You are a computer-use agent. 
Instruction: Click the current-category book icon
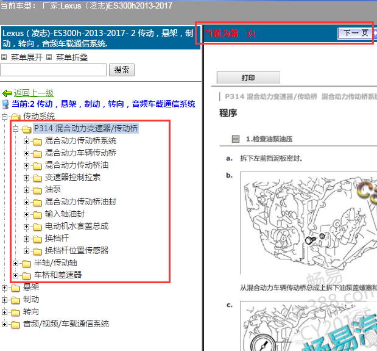coord(5,104)
